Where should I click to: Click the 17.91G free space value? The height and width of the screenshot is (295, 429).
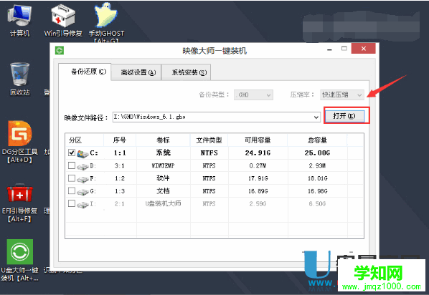[258, 178]
